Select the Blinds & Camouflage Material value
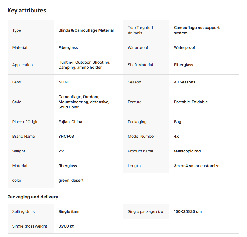Viewport: 247px width, 237px height. click(x=86, y=30)
